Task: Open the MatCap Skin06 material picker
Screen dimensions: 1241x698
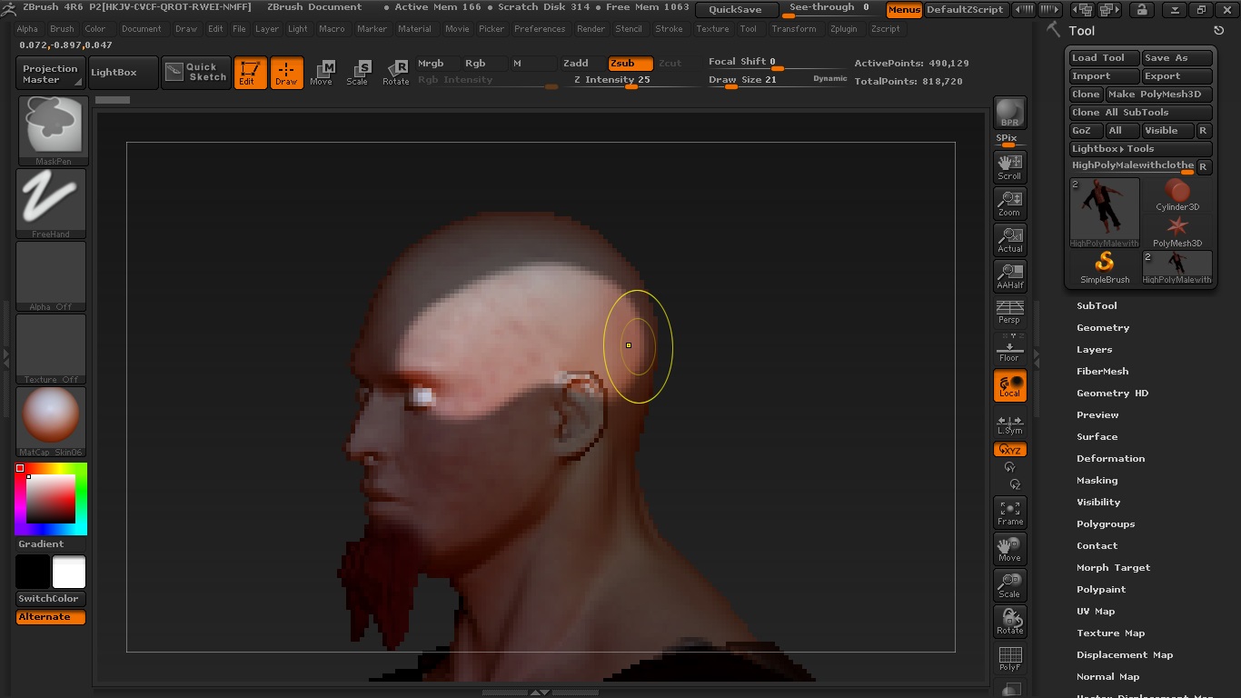Action: (50, 420)
